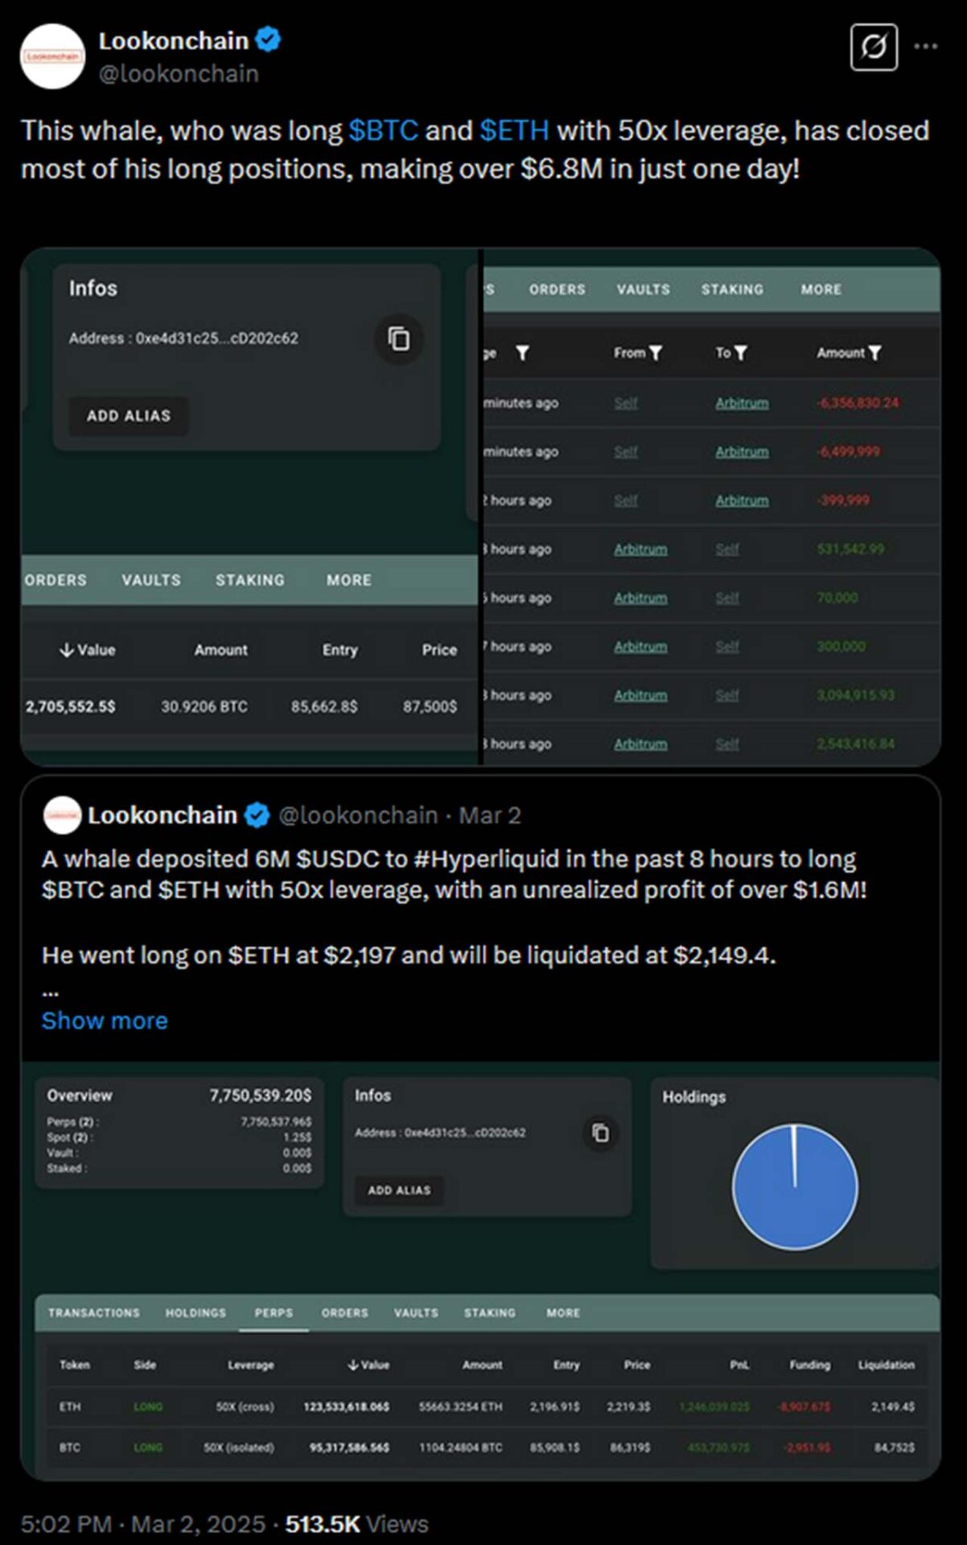Click the filter funnel icon beside From

656,353
